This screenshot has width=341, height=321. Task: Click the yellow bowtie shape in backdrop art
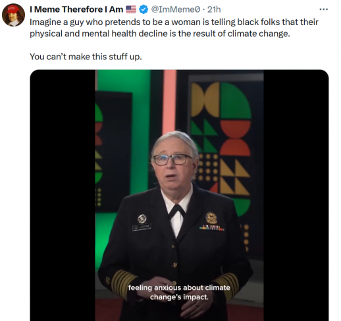205,100
